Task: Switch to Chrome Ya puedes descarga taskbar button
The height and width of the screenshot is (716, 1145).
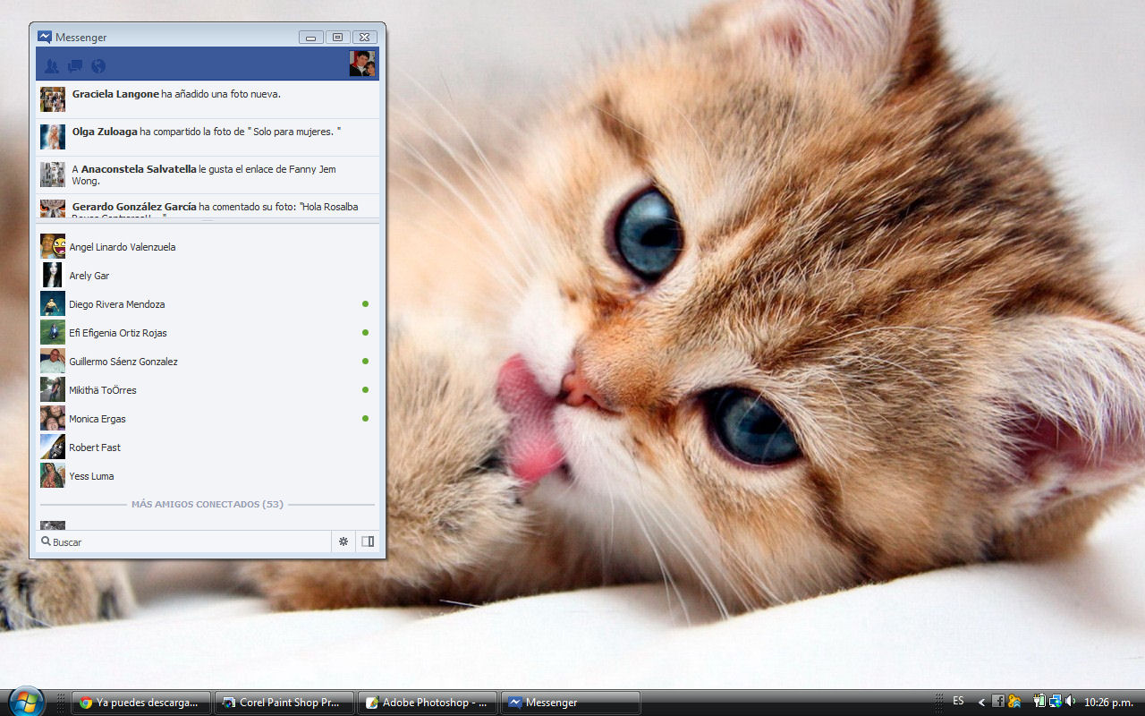Action: (141, 703)
